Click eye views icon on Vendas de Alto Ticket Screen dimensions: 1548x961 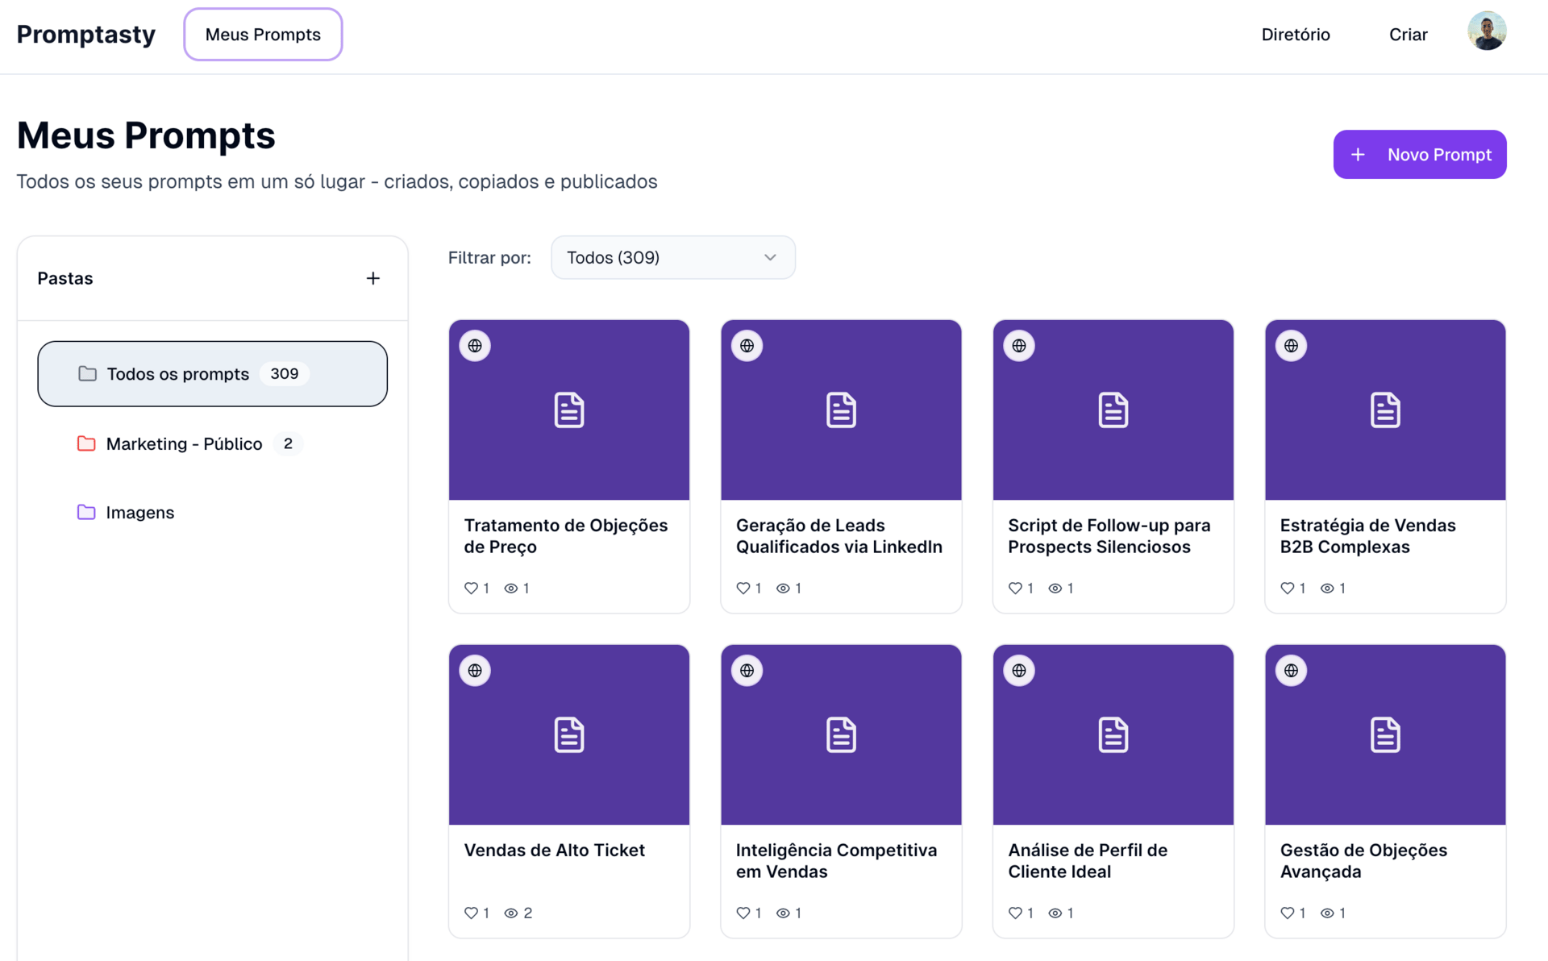point(510,913)
